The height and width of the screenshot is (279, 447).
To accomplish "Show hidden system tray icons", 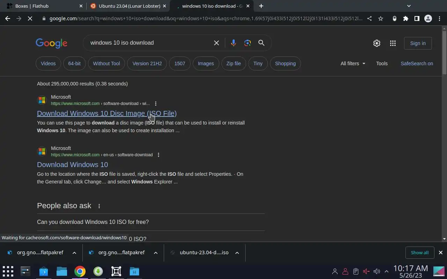I will (387, 271).
